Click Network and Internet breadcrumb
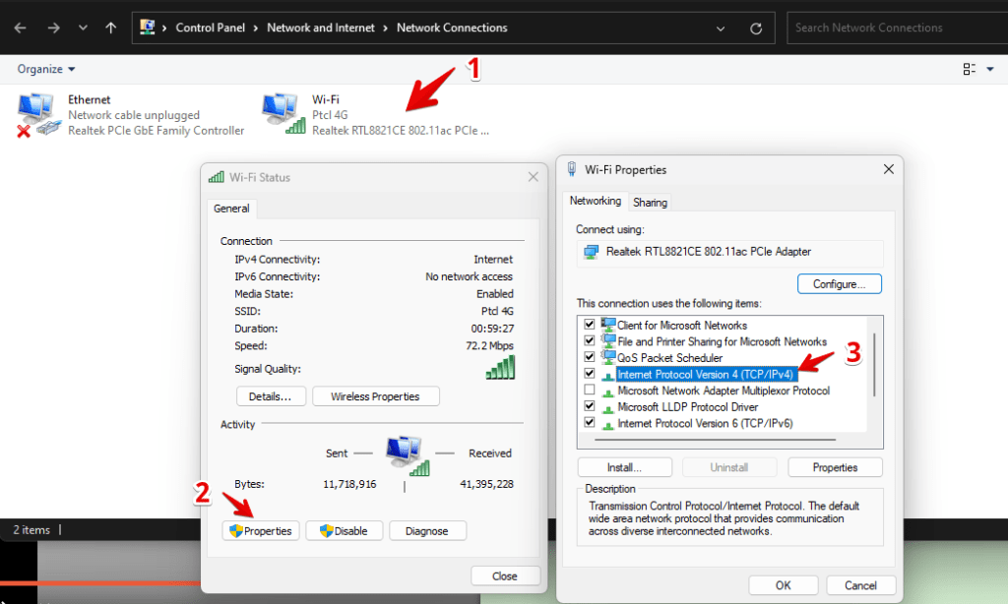Viewport: 1008px width, 604px height. click(320, 28)
